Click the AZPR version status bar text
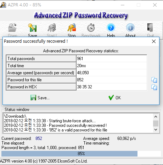 coord(44,161)
